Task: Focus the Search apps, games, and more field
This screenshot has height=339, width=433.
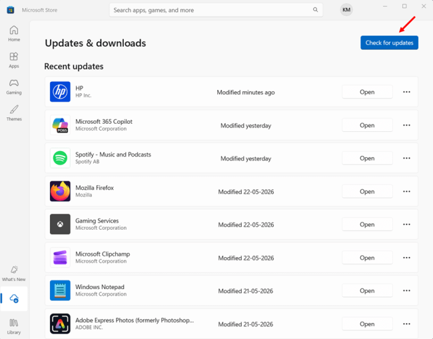Action: (216, 10)
